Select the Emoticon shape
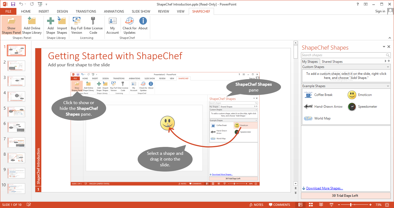This screenshot has height=208, width=394. click(360, 95)
